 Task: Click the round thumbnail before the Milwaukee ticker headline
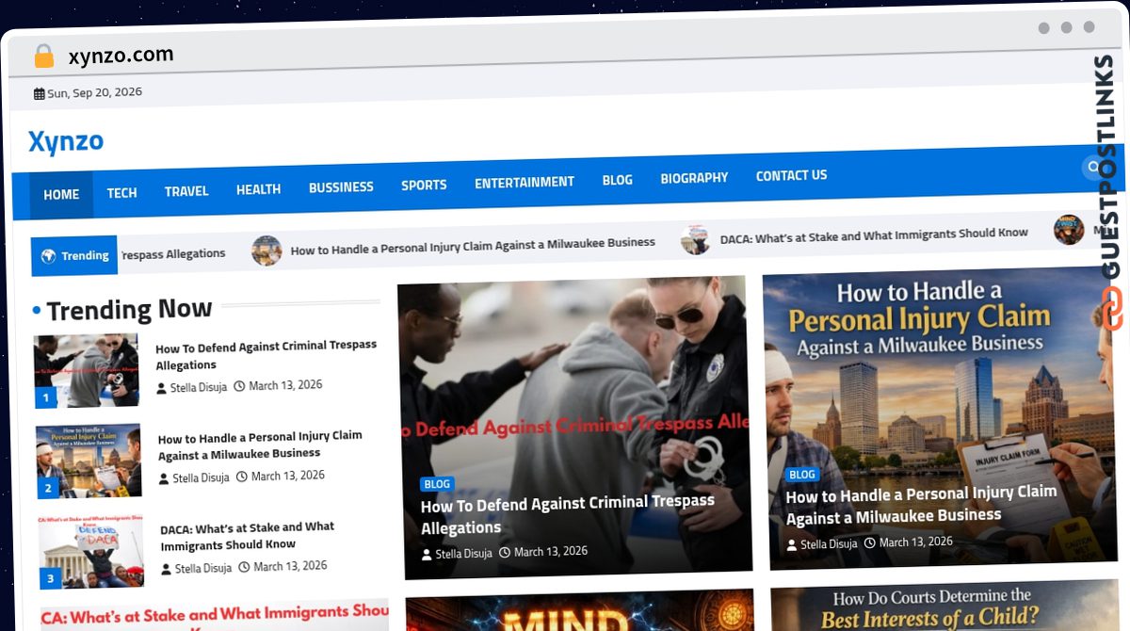[266, 251]
